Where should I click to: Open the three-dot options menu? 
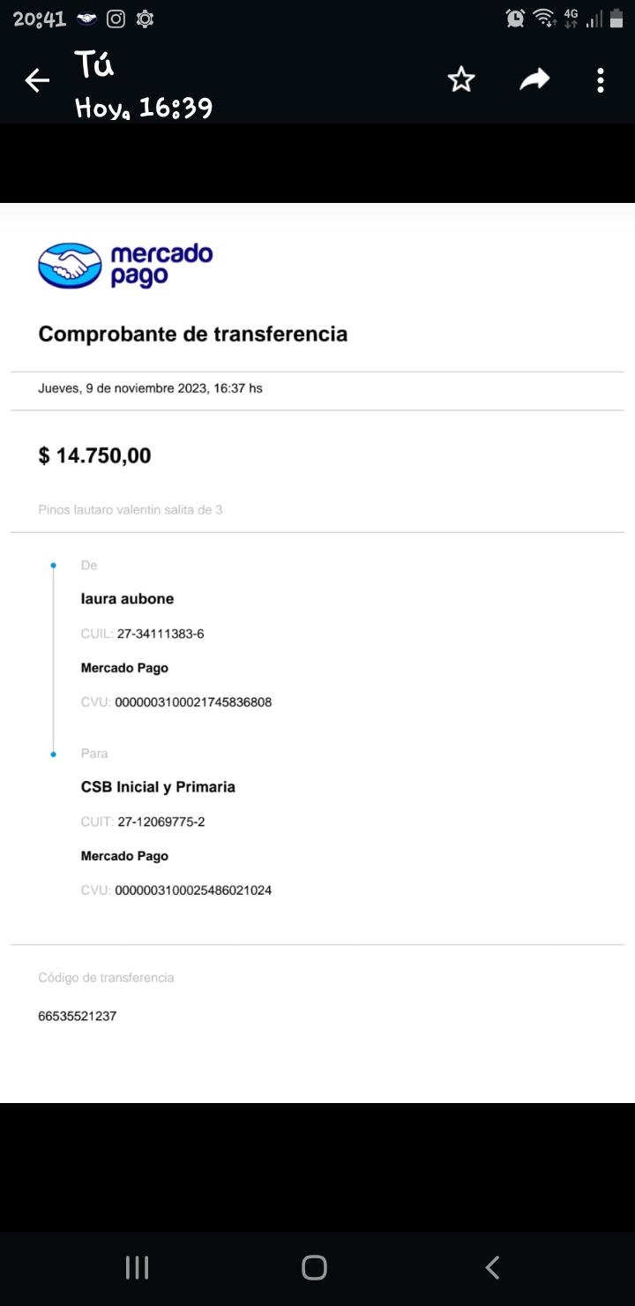601,80
